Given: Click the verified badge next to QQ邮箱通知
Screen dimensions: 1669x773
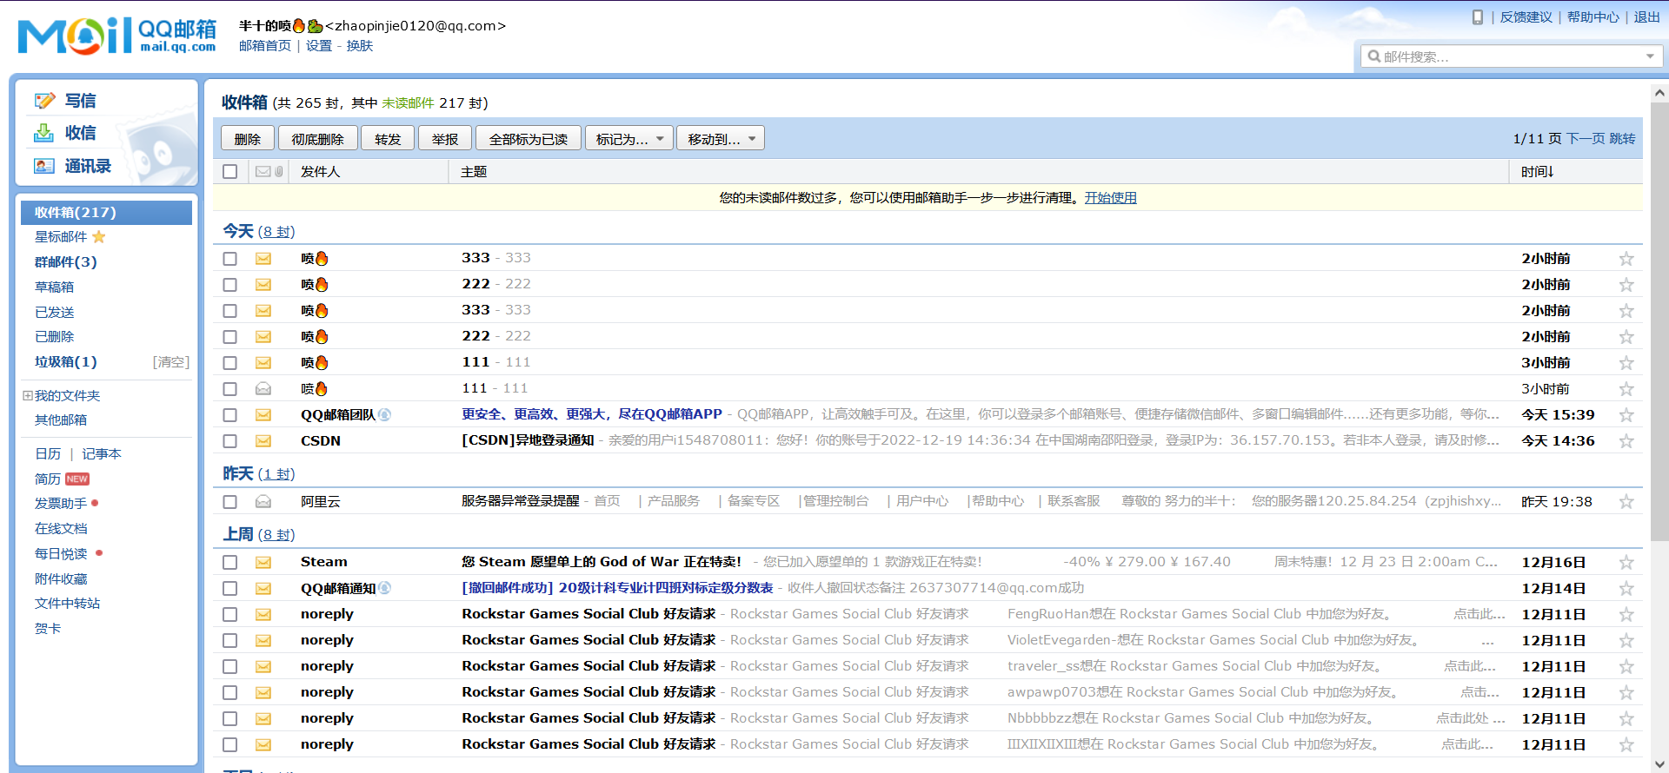Looking at the screenshot, I should [x=385, y=588].
